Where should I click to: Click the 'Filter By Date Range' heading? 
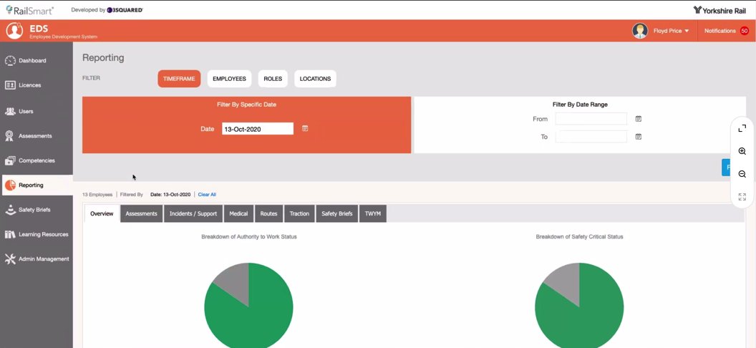pos(580,104)
